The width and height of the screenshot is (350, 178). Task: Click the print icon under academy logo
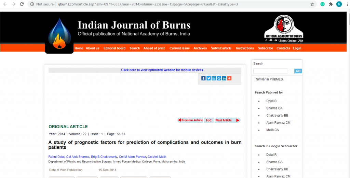[271, 40]
